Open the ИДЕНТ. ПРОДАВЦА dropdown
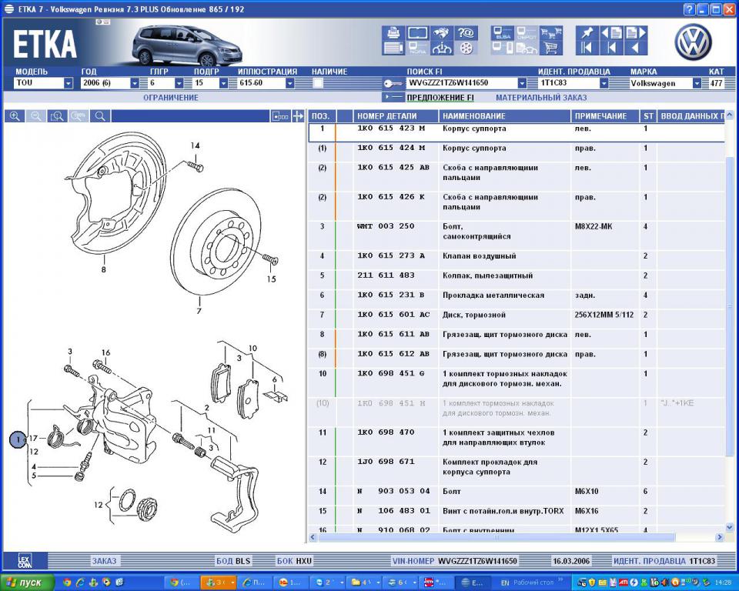This screenshot has width=739, height=591. [604, 83]
